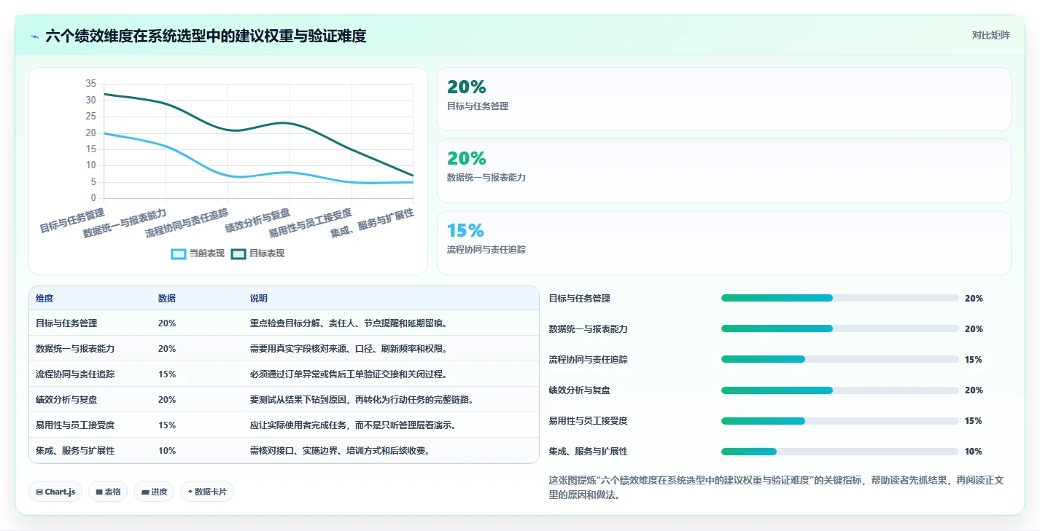
Task: Select table row 数据统一与报表能力
Action: (284, 349)
